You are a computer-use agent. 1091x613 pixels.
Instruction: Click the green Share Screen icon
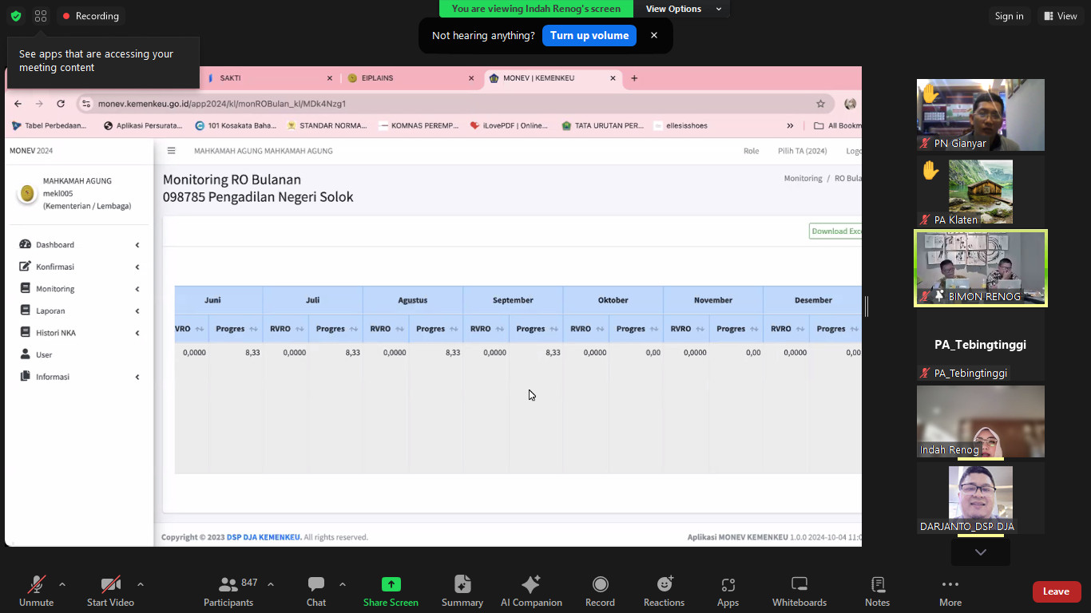pos(391,585)
